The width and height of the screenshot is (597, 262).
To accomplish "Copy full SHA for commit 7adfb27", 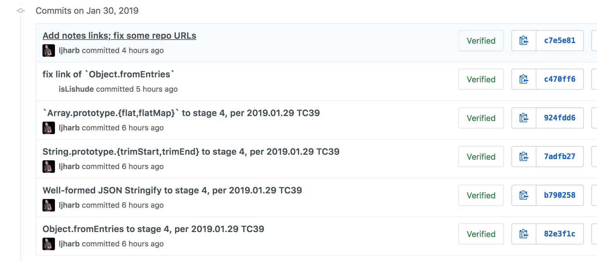I will pos(524,157).
